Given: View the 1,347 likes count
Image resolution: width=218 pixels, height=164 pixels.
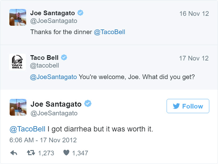Looking at the screenshot, I should (80, 153).
